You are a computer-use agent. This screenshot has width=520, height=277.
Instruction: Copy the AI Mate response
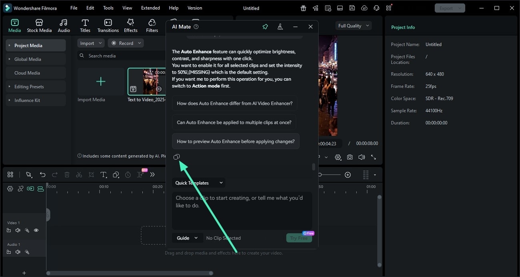177,157
